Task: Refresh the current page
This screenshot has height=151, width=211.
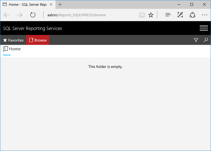Action: click(x=33, y=15)
